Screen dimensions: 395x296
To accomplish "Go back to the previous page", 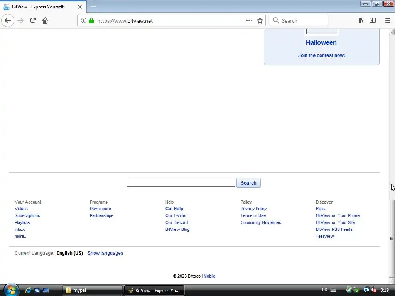I will [x=8, y=20].
